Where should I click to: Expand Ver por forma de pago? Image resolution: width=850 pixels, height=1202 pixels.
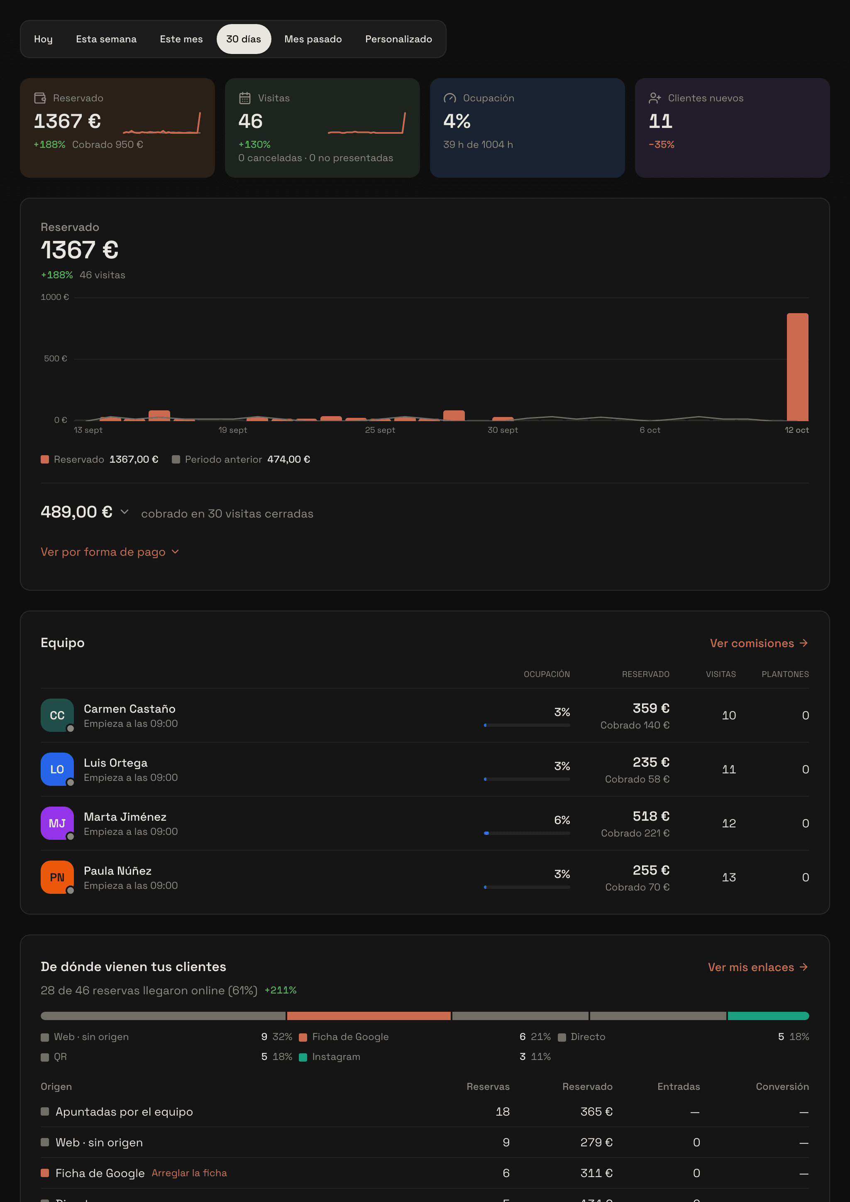pyautogui.click(x=110, y=552)
